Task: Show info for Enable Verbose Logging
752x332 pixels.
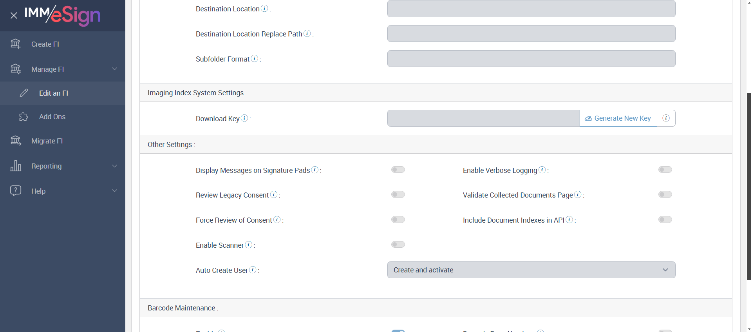Action: pyautogui.click(x=542, y=170)
